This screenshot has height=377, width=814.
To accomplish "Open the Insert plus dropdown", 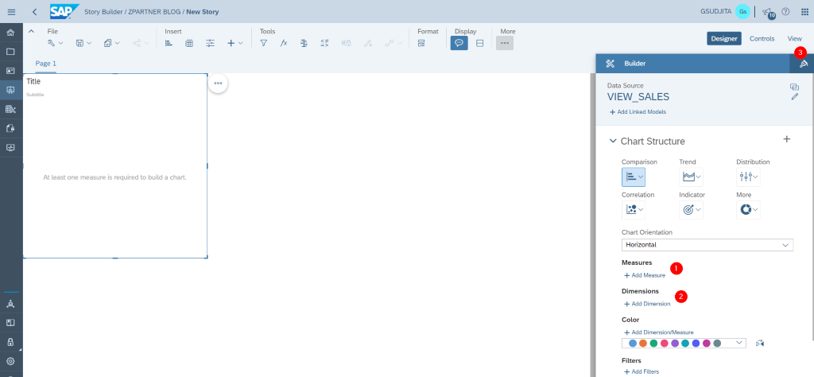I will point(235,44).
